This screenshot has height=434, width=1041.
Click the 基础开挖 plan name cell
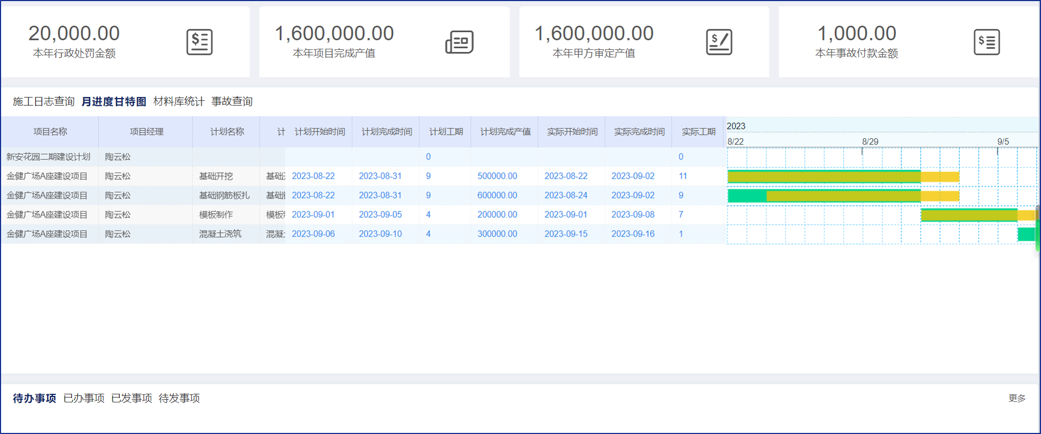[x=216, y=176]
